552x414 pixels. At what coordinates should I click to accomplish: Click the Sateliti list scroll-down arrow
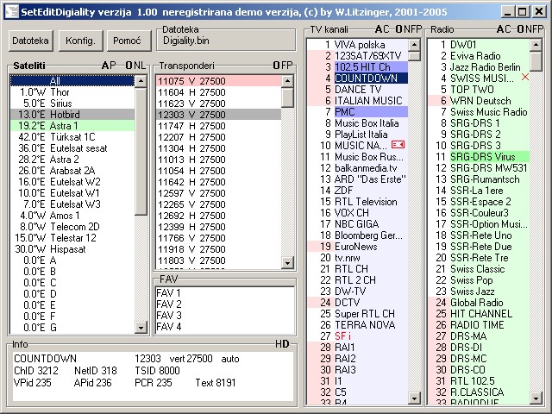click(141, 329)
